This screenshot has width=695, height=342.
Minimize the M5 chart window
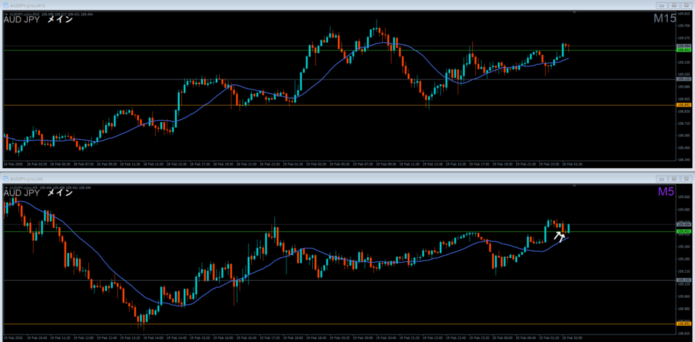[x=660, y=178]
